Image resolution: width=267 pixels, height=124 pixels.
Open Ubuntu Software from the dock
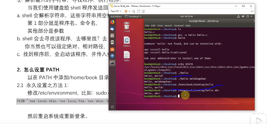click(112, 49)
